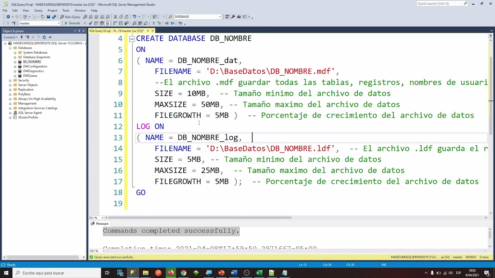Collapse the Databases folder node
The image size is (495, 278).
10,48
